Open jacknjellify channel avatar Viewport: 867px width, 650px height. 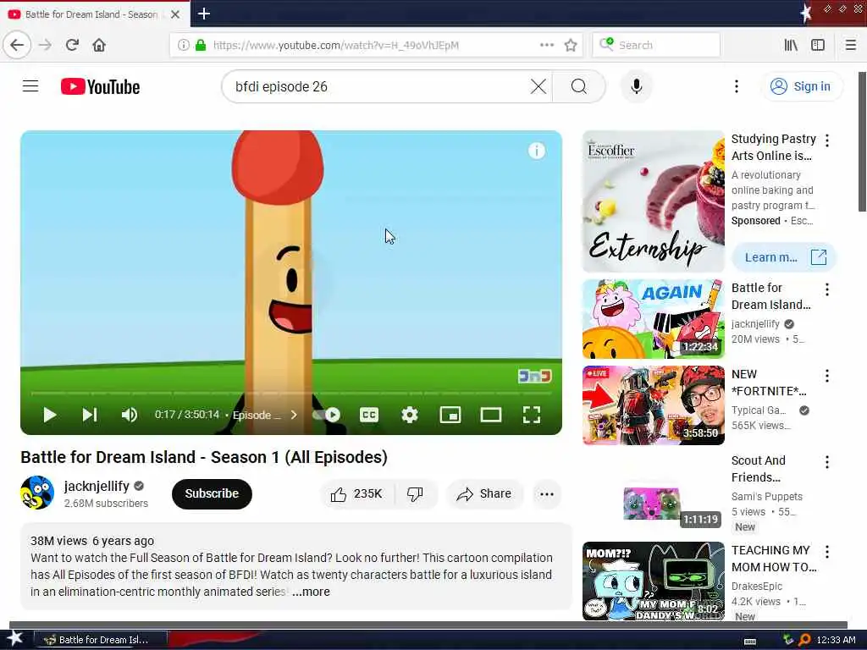coord(37,493)
